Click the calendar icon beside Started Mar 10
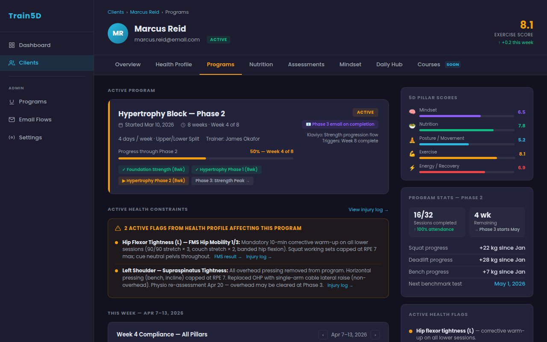 click(x=121, y=125)
